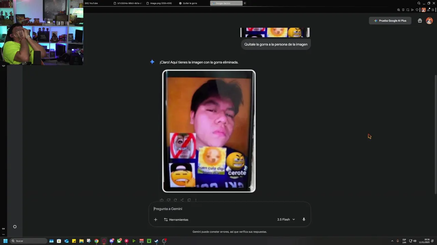Open the Herramientas tools menu
The image size is (437, 245).
176,219
